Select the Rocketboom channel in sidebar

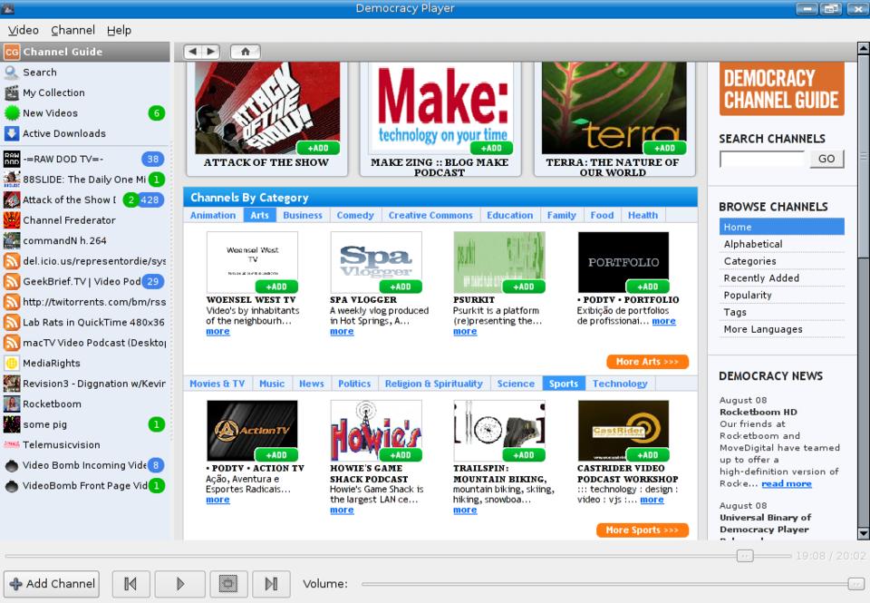click(x=52, y=404)
